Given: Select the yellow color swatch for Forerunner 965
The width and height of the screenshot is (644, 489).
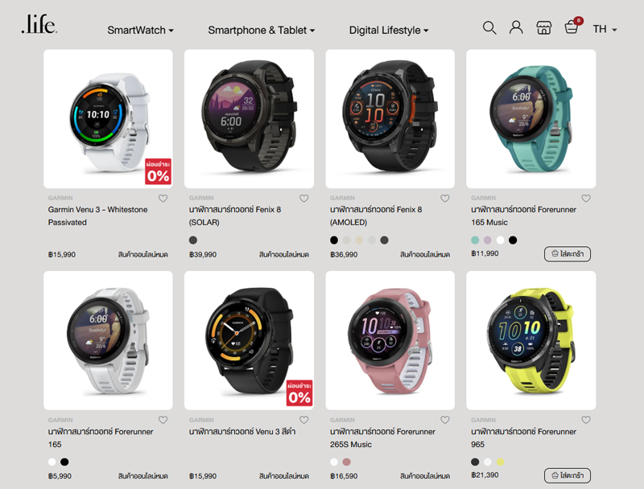Looking at the screenshot, I should point(500,462).
